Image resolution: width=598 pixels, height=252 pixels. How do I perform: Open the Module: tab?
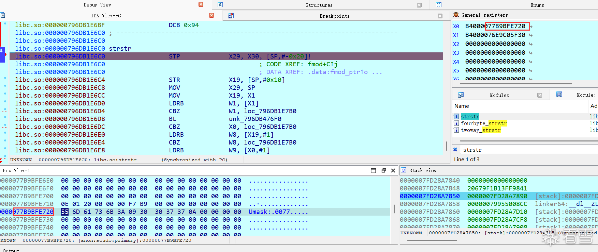click(586, 95)
